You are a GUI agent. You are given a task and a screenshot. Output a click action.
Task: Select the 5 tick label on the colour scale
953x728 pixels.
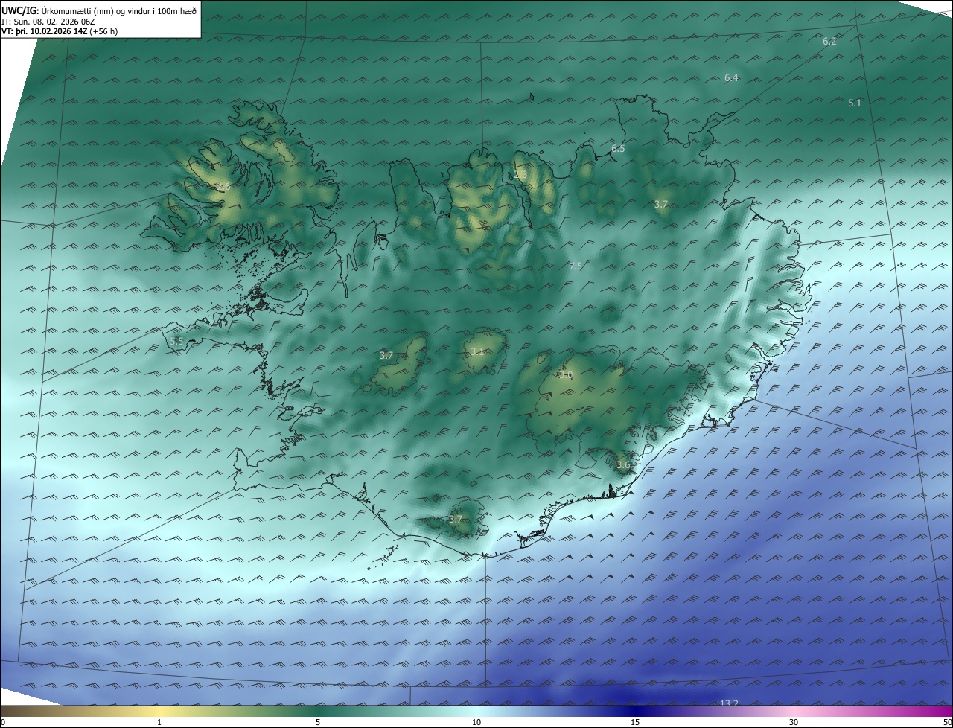pos(318,722)
